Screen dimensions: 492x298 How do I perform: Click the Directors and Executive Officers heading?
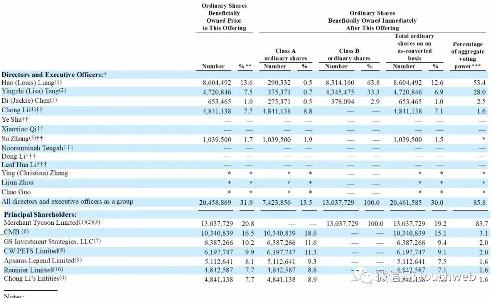point(54,75)
